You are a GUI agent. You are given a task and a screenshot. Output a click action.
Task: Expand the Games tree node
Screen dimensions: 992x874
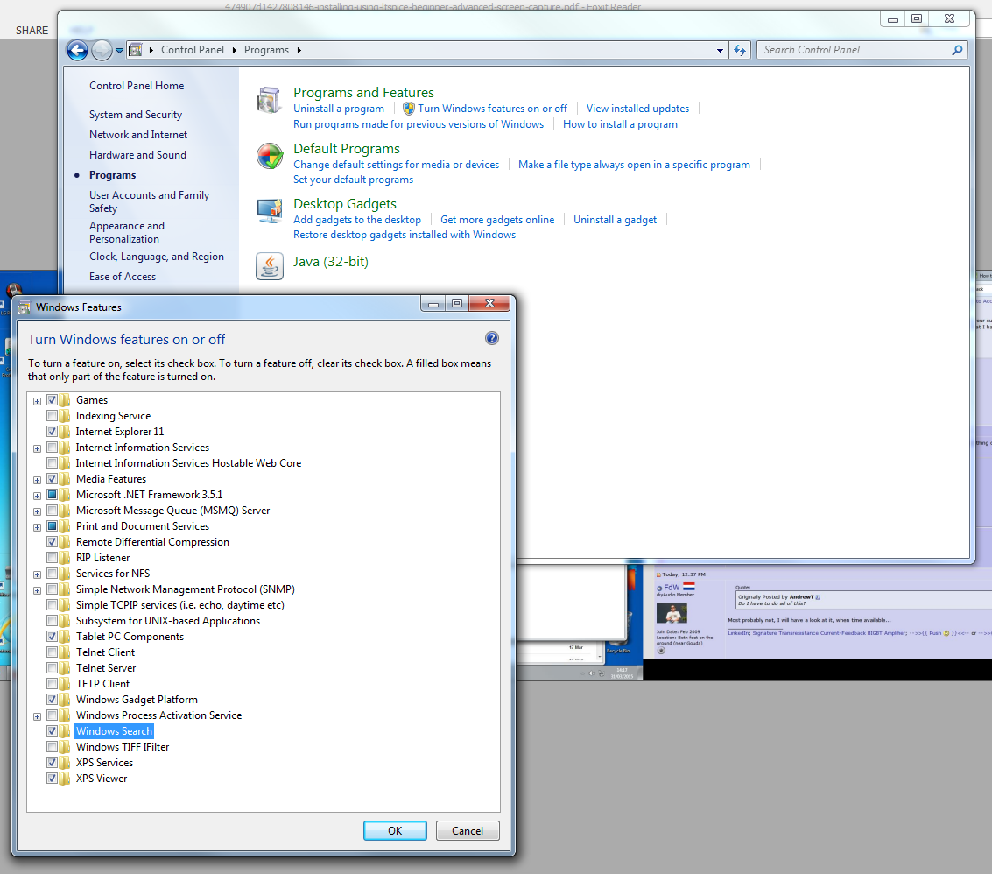pos(38,401)
